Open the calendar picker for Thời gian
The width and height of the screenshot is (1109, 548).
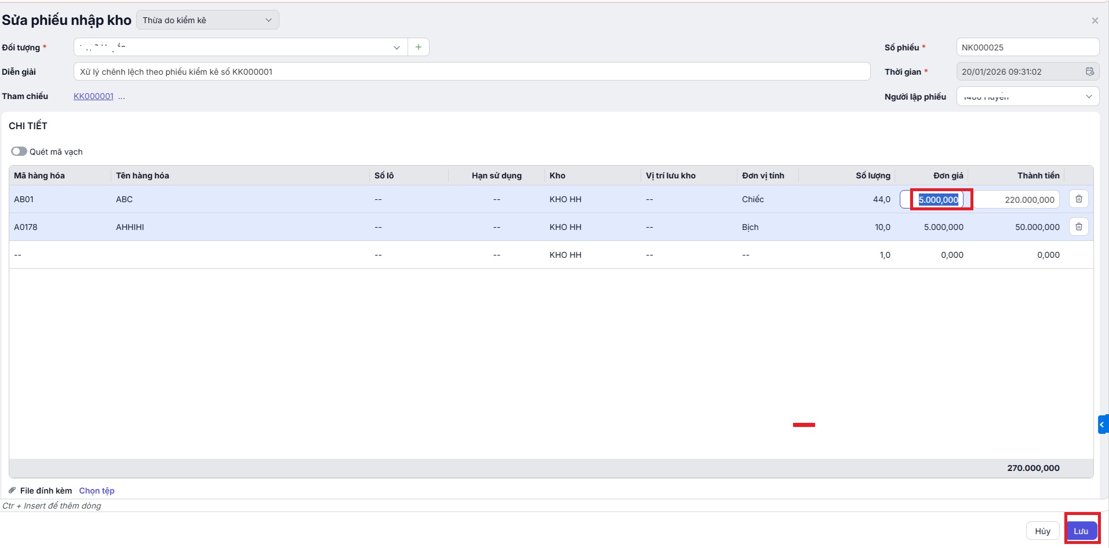click(1089, 72)
